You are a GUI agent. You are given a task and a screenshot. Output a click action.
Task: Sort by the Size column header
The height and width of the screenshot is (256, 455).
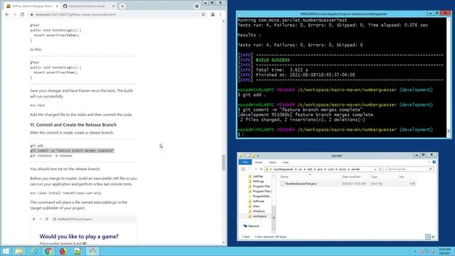click(407, 177)
